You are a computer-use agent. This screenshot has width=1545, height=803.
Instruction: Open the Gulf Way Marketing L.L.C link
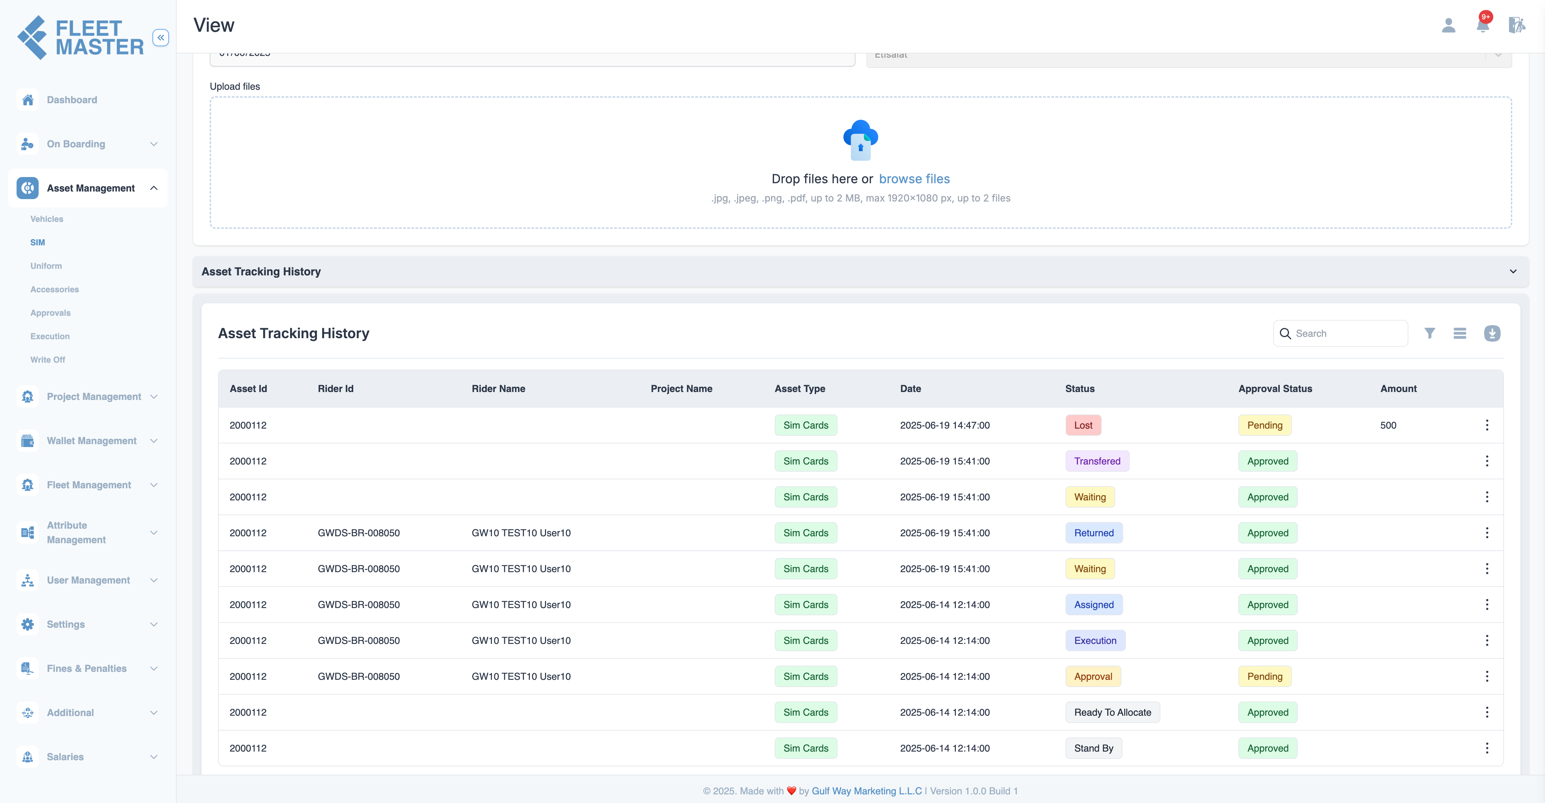(866, 791)
